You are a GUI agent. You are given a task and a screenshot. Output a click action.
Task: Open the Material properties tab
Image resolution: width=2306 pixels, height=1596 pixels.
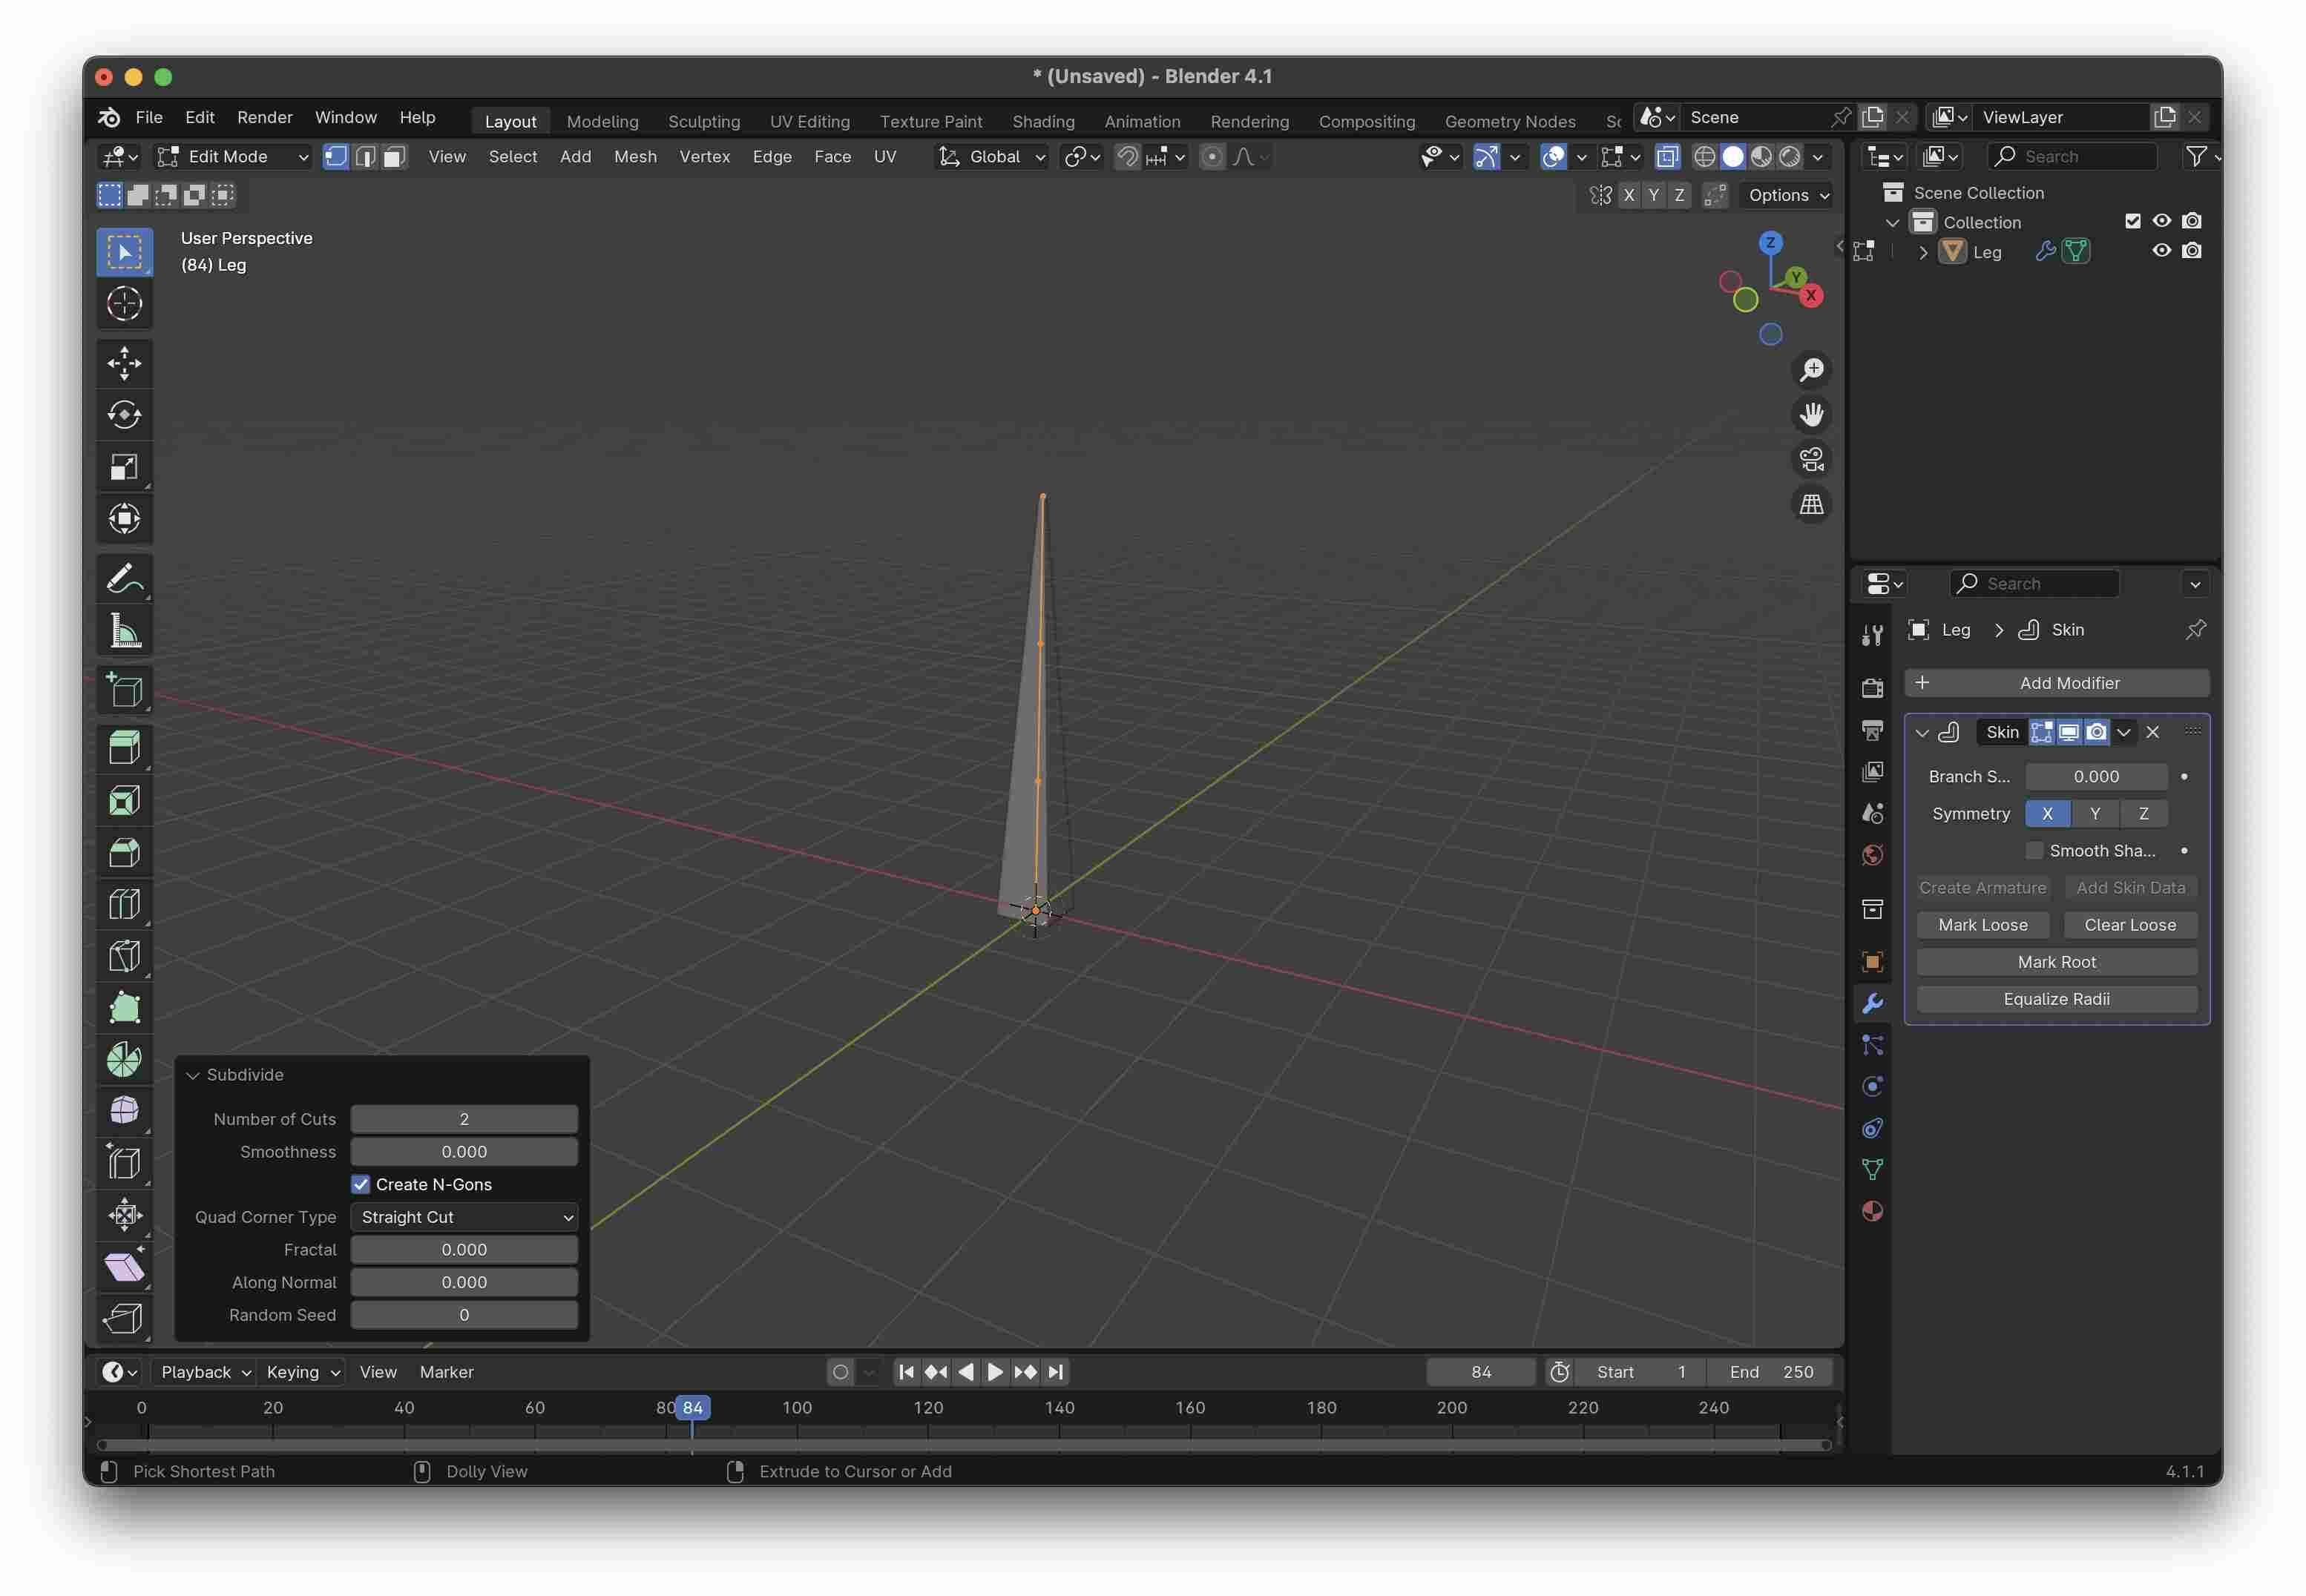(x=1873, y=1211)
